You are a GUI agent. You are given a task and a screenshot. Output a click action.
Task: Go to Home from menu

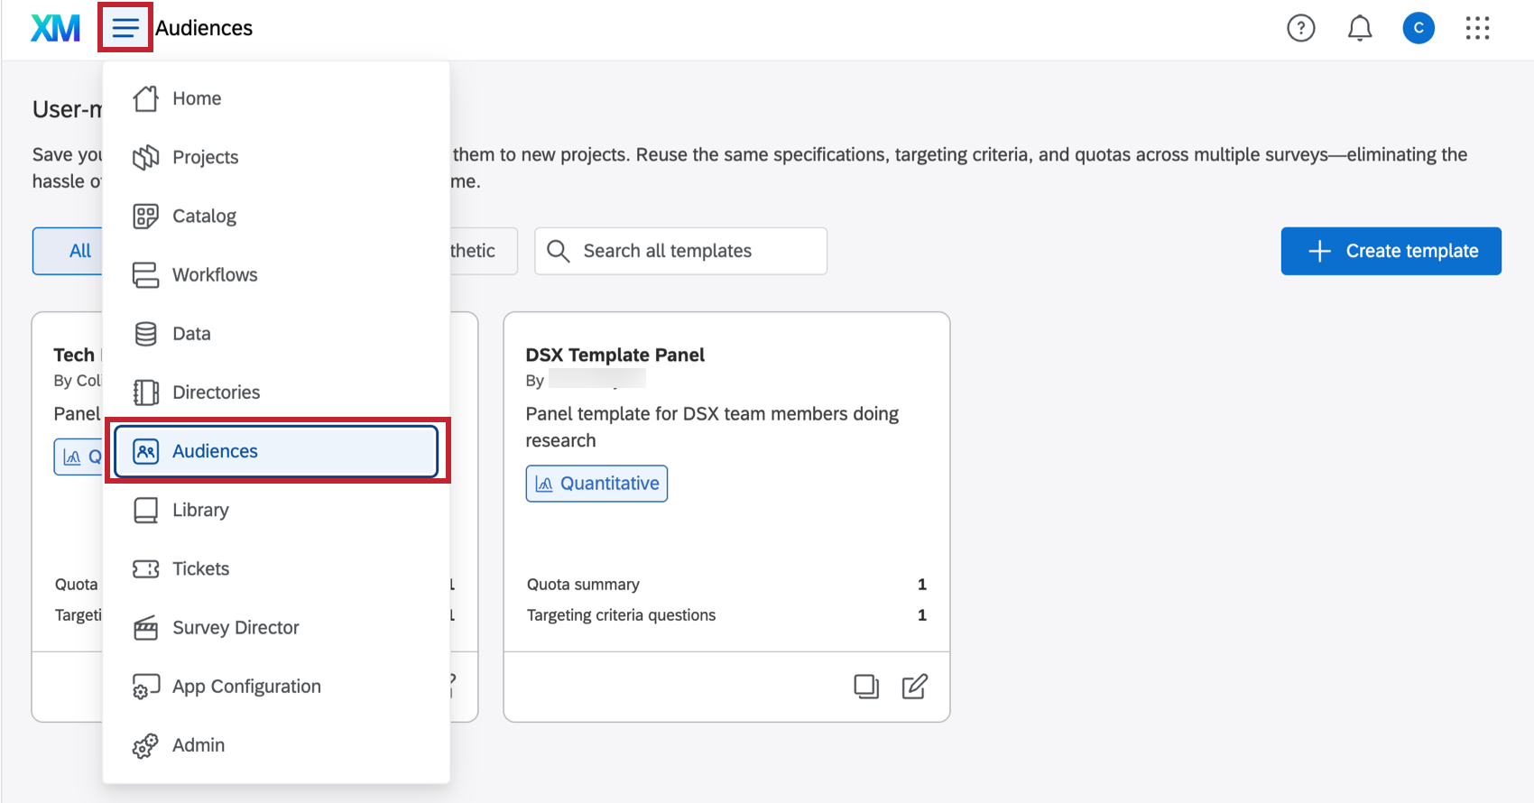click(276, 98)
